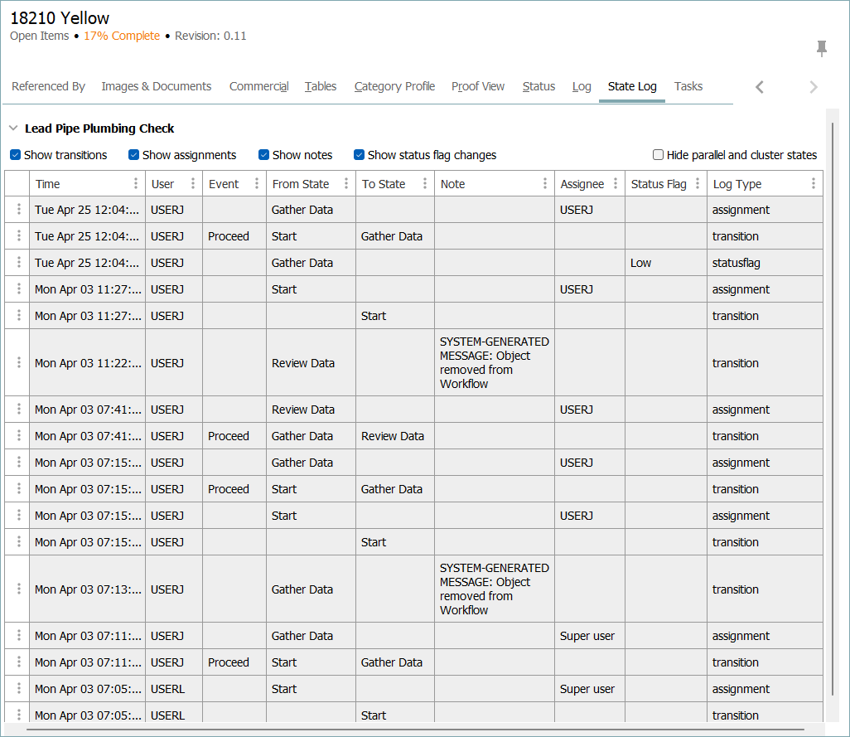
Task: Open the Note column options icon
Action: pos(544,184)
